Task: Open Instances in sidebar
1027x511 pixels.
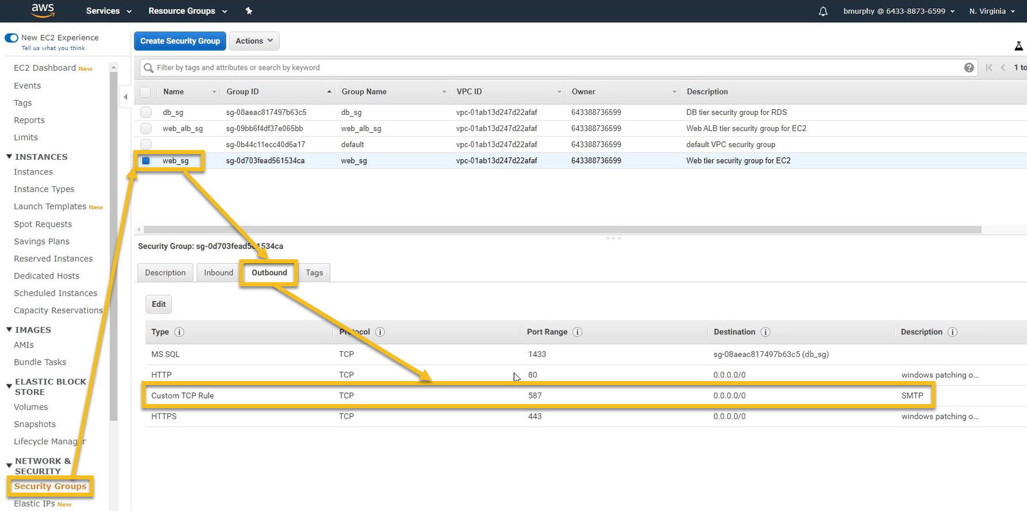Action: (33, 172)
